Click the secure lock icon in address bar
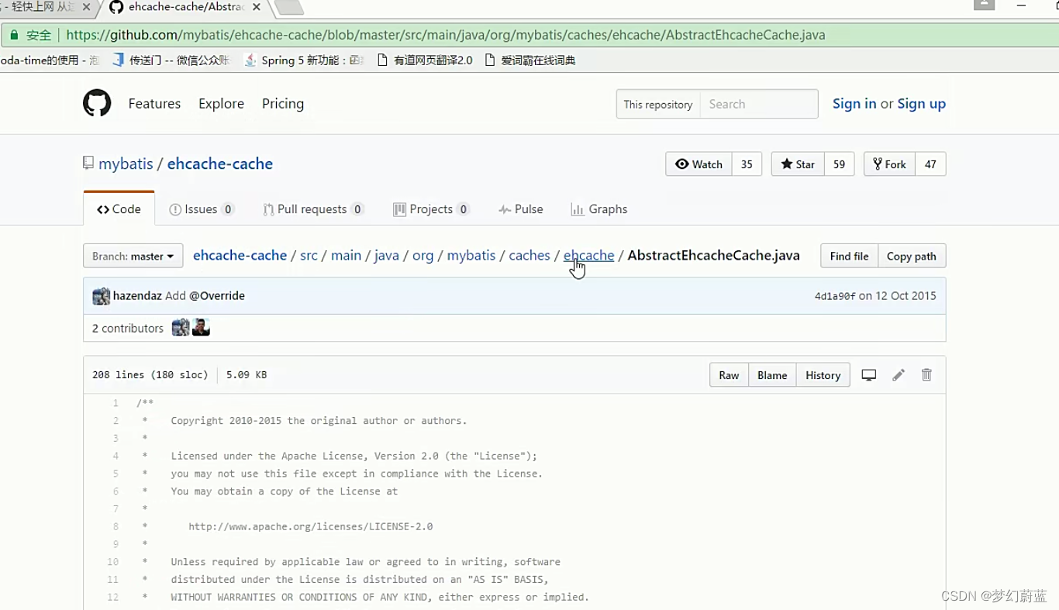 click(14, 35)
